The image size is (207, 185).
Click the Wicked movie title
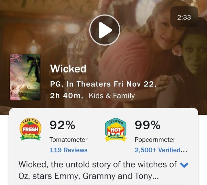click(68, 69)
